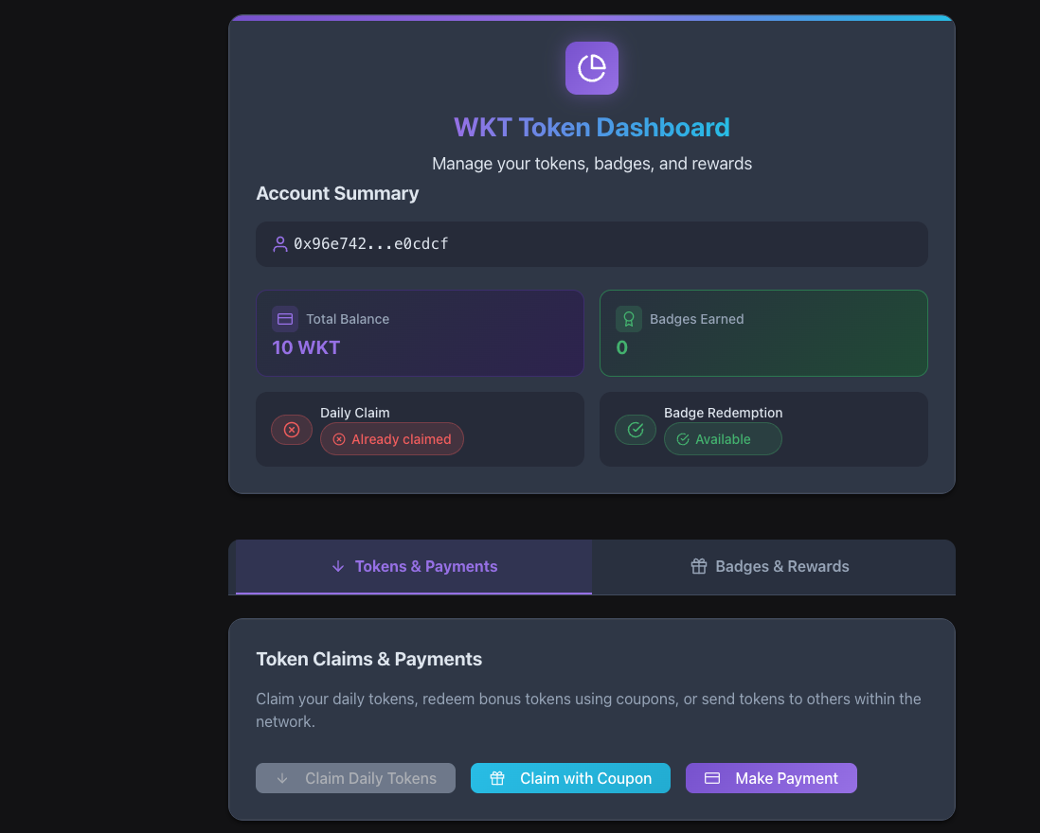Image resolution: width=1040 pixels, height=833 pixels.
Task: Click the Make Payment button
Action: 771,778
